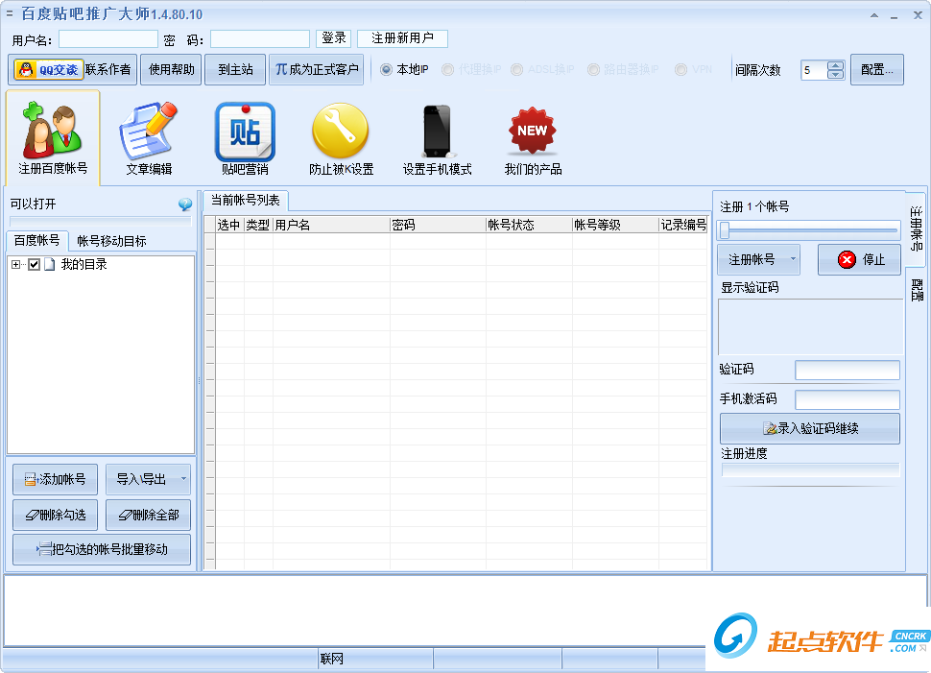Expand the 我的目录 tree node

(x=16, y=263)
